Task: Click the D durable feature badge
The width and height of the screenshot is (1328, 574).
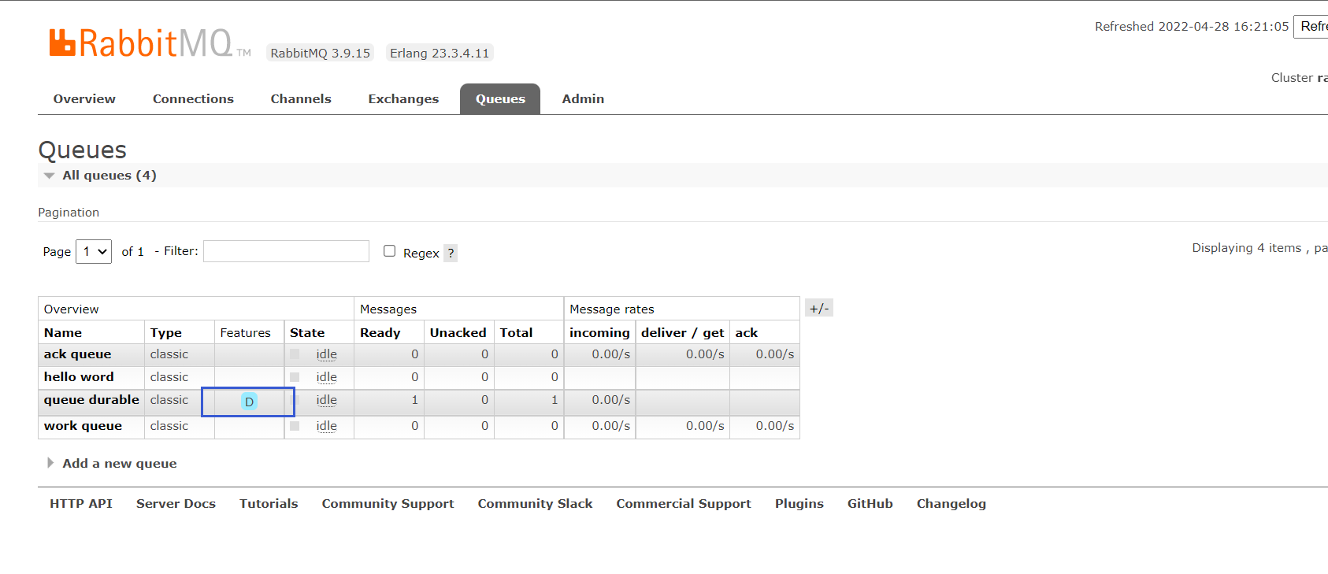Action: 249,402
